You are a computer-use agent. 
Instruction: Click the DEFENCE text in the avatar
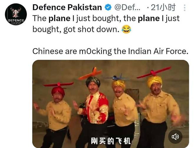click(x=16, y=20)
